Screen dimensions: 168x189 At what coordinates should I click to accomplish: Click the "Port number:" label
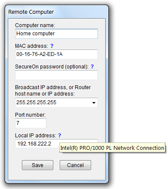pos(30,115)
